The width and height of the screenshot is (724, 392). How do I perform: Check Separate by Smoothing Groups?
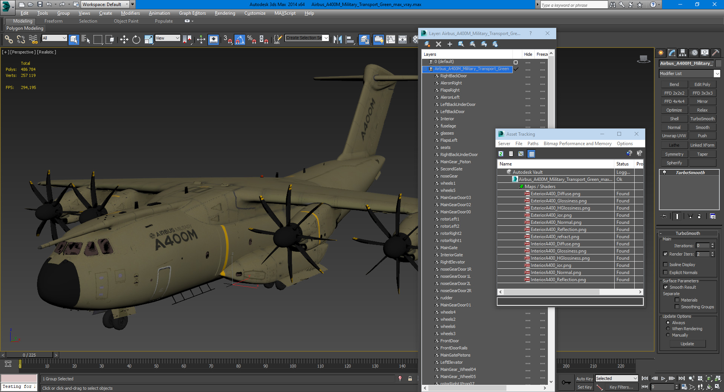click(x=677, y=307)
